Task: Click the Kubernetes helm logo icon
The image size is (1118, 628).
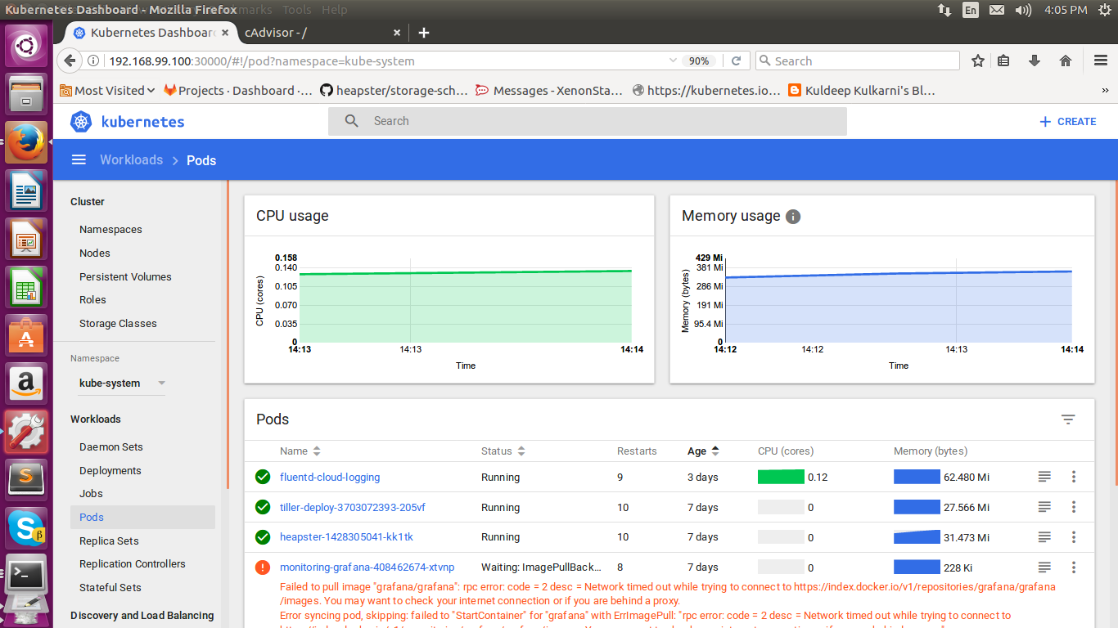Action: pyautogui.click(x=81, y=122)
